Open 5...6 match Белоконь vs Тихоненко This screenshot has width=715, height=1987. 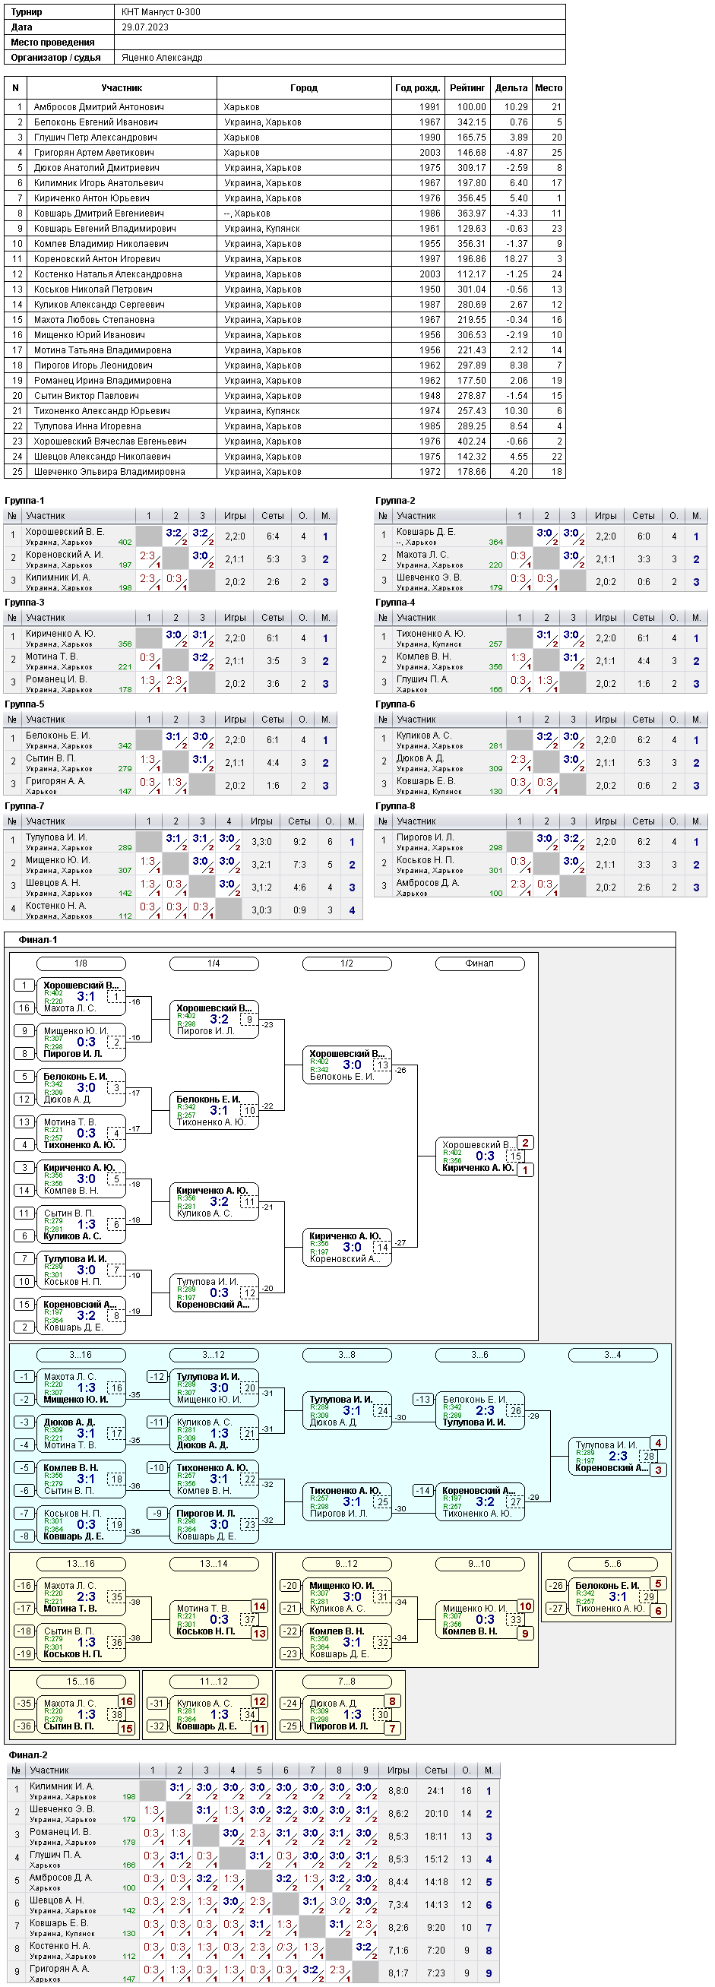pos(613,1596)
